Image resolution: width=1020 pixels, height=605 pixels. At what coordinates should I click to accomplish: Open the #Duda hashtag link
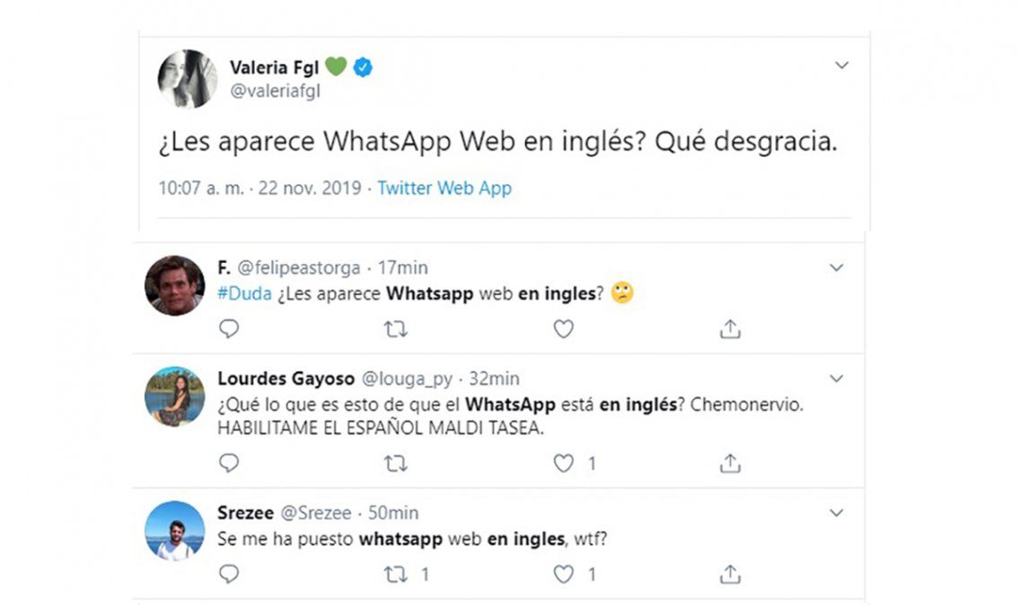pyautogui.click(x=244, y=294)
